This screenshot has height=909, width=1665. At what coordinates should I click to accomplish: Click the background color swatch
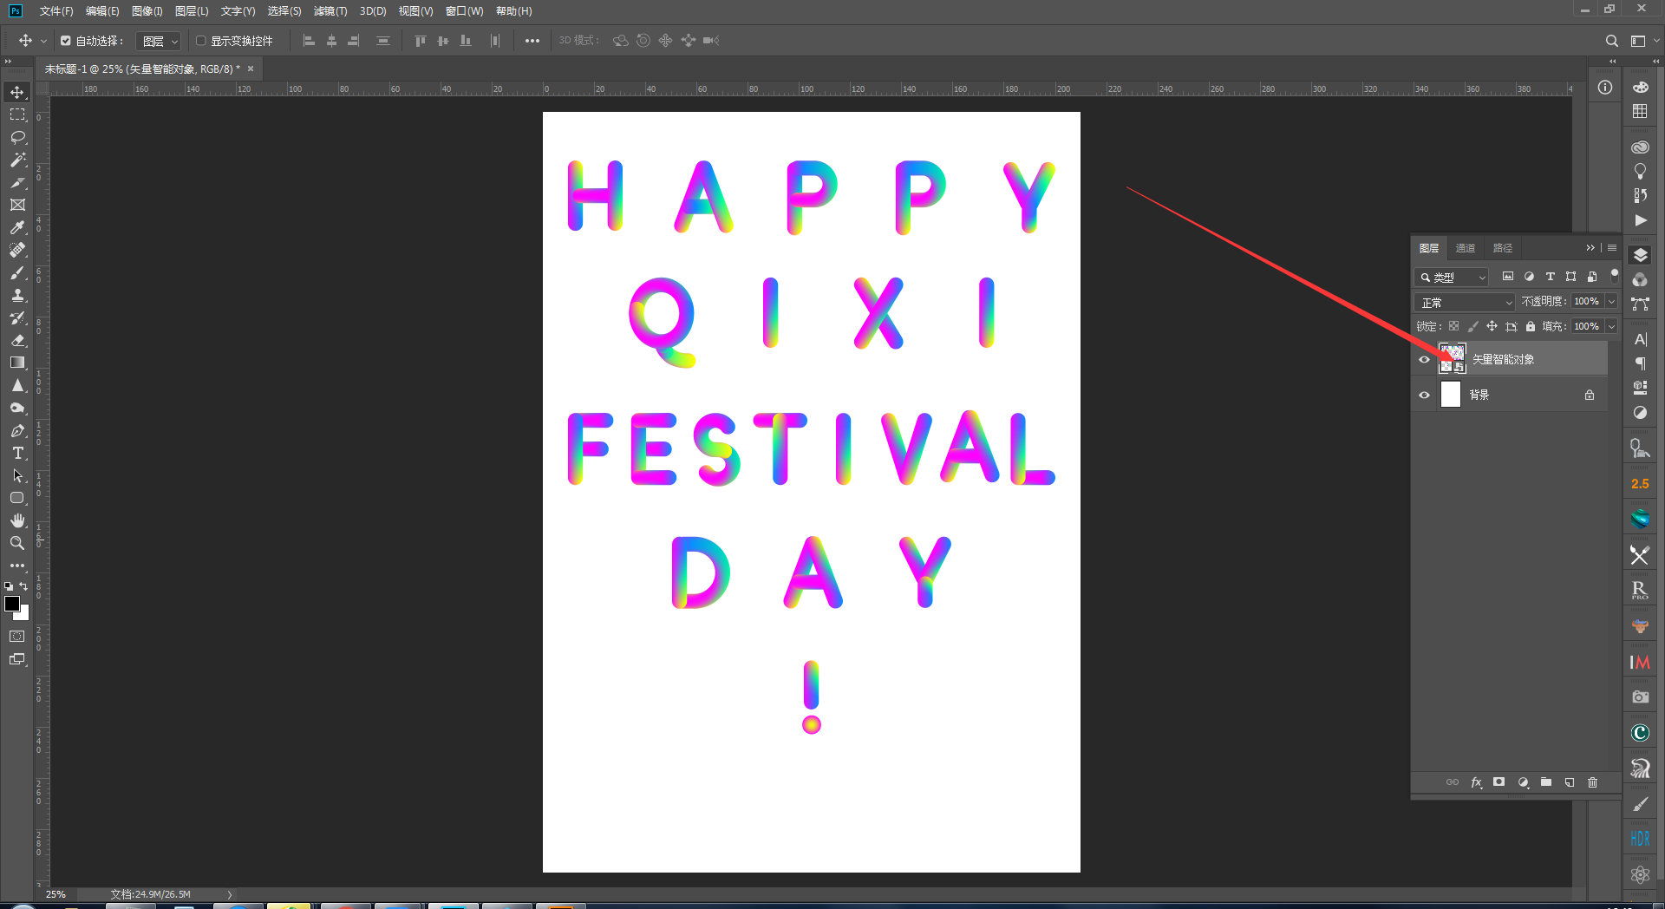[23, 614]
